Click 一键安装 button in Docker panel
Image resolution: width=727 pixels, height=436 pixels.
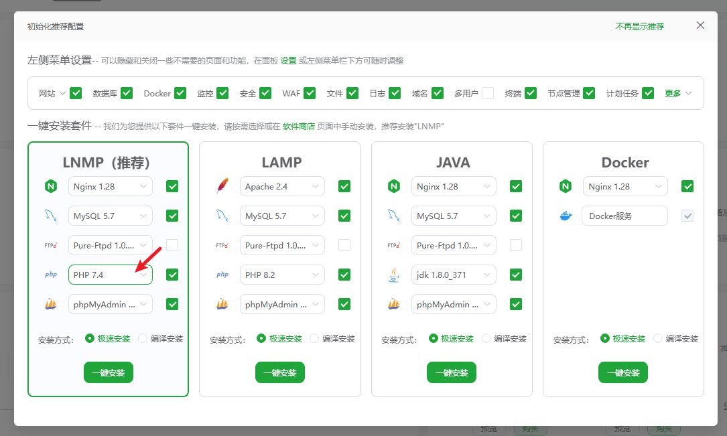[x=623, y=372]
